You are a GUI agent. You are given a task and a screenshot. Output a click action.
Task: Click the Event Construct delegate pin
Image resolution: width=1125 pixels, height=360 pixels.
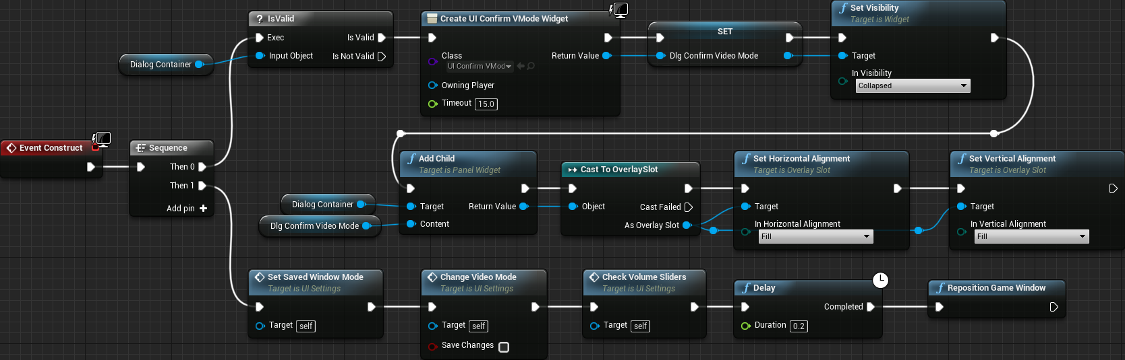pos(95,148)
